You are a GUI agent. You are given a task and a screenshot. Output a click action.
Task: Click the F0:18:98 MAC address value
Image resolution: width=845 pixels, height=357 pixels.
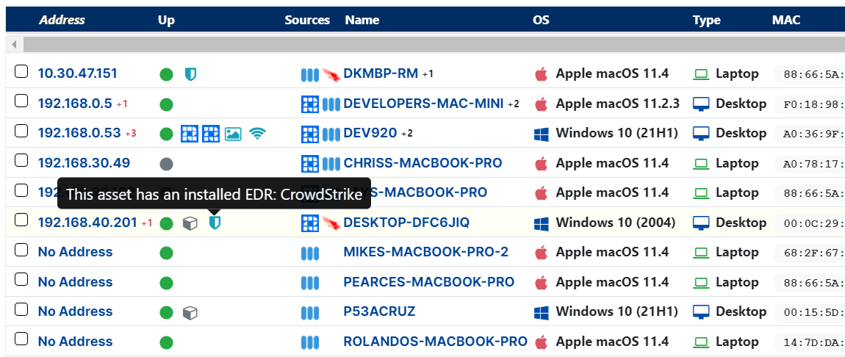[x=812, y=104]
